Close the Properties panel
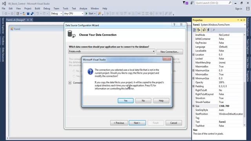 coord(244,20)
